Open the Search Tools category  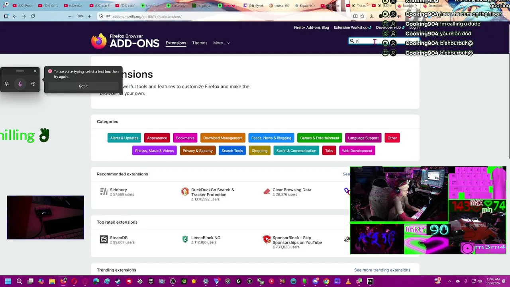[232, 151]
